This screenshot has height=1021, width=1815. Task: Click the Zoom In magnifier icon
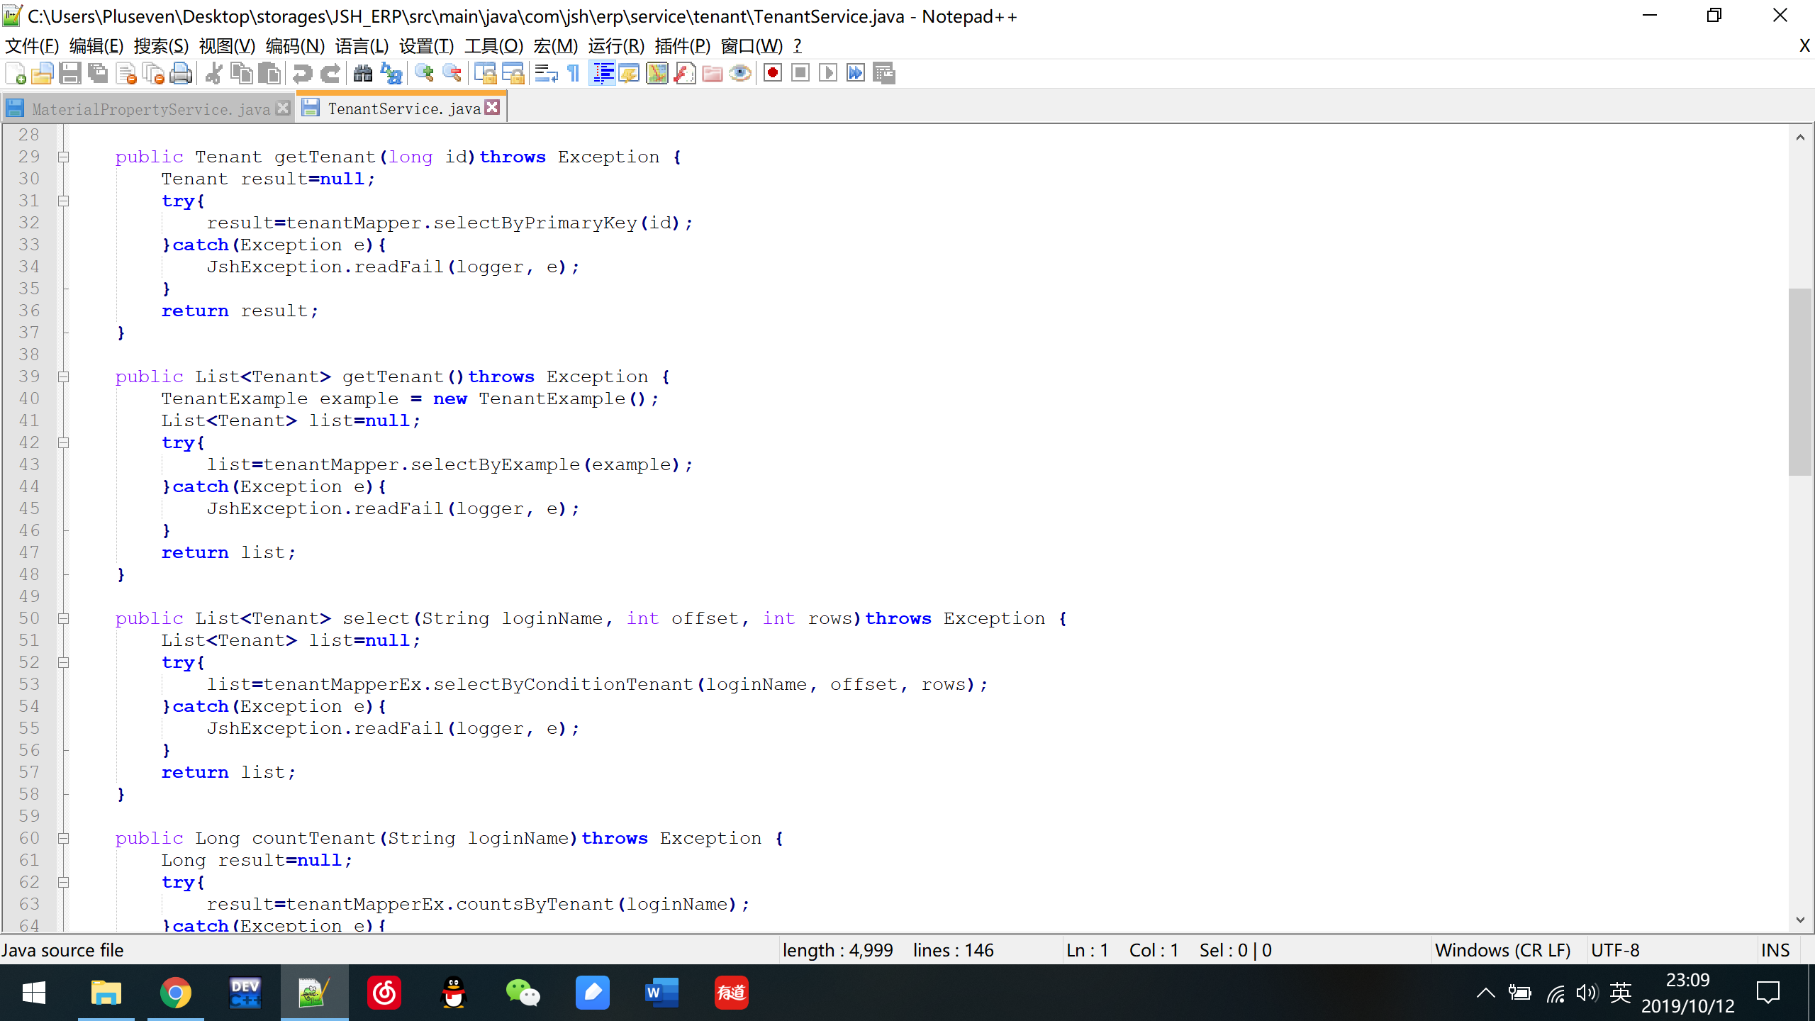(x=424, y=73)
